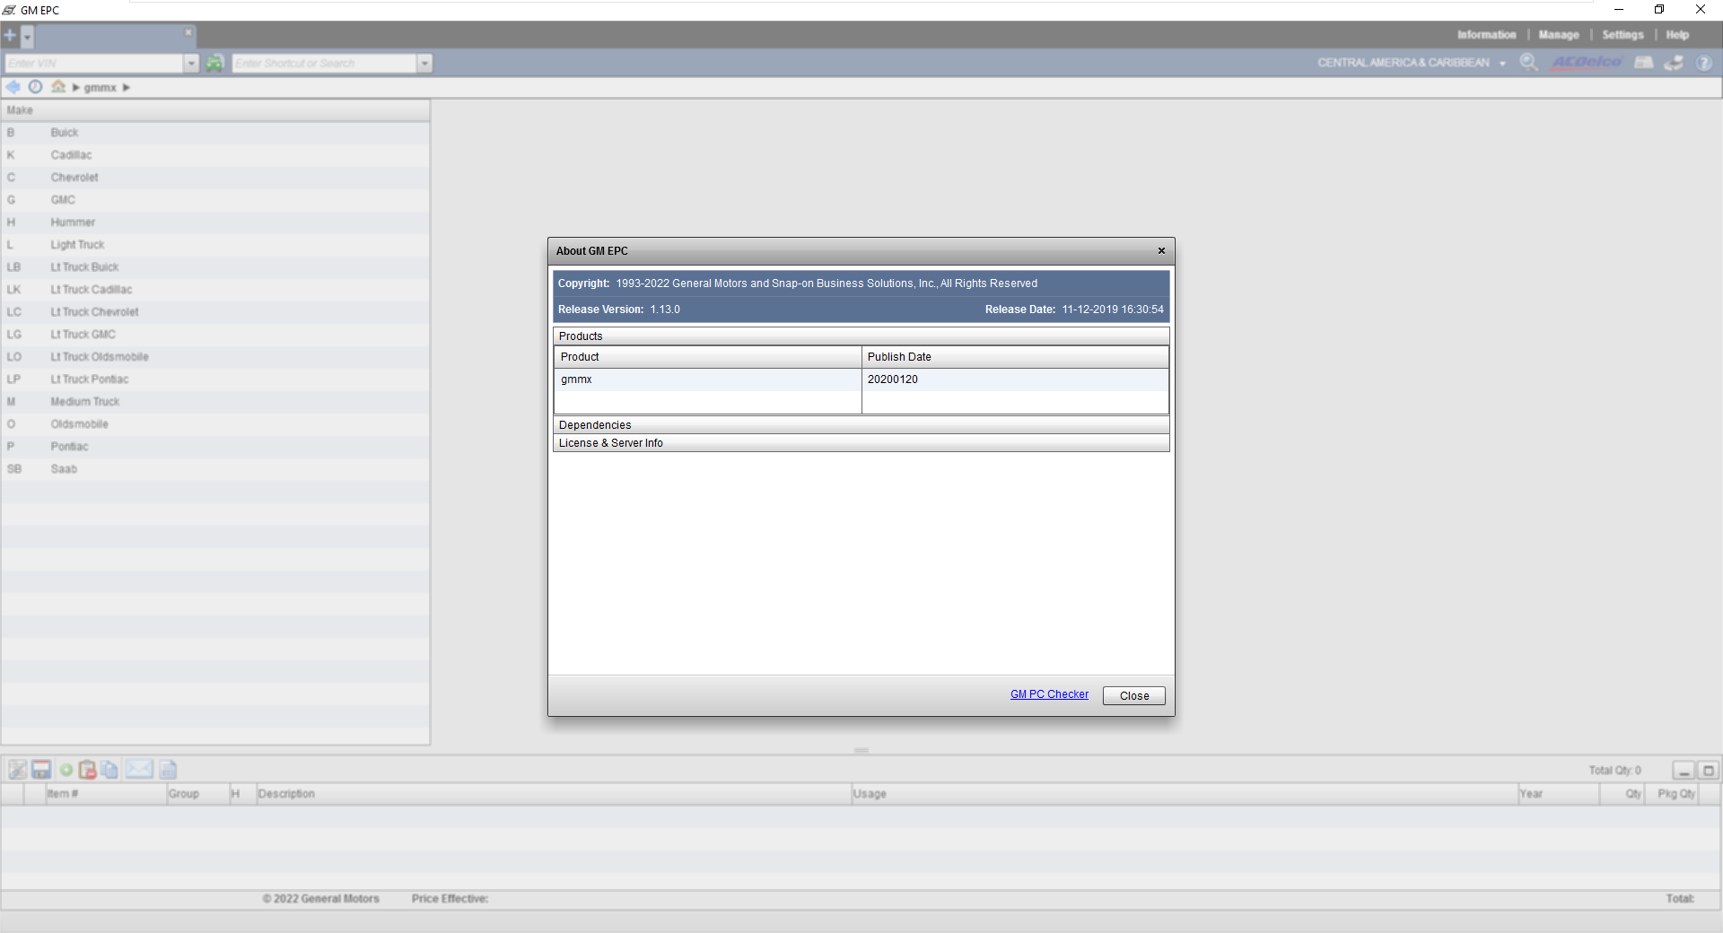Select Medium Truck make
Viewport: 1723px width, 933px height.
point(215,402)
